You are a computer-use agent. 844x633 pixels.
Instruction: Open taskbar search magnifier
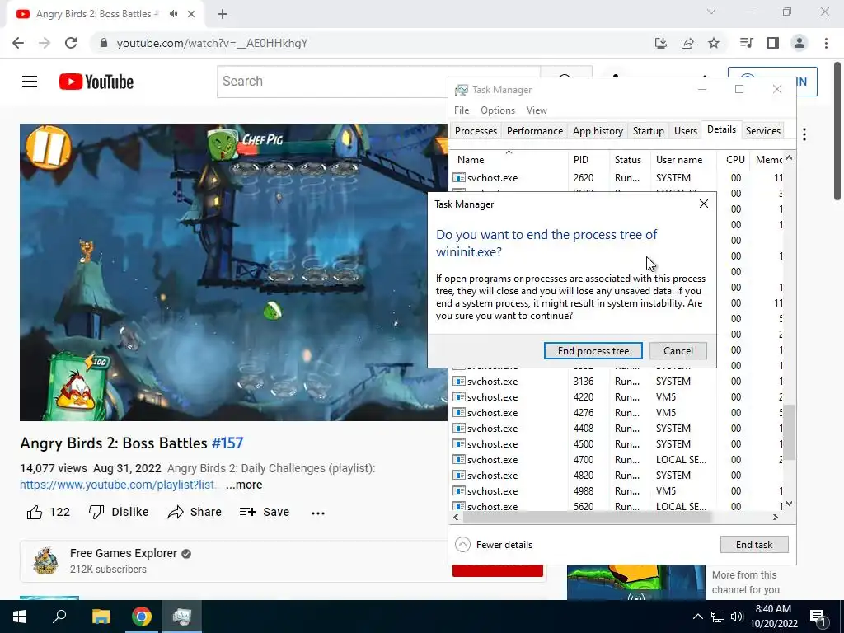click(59, 617)
